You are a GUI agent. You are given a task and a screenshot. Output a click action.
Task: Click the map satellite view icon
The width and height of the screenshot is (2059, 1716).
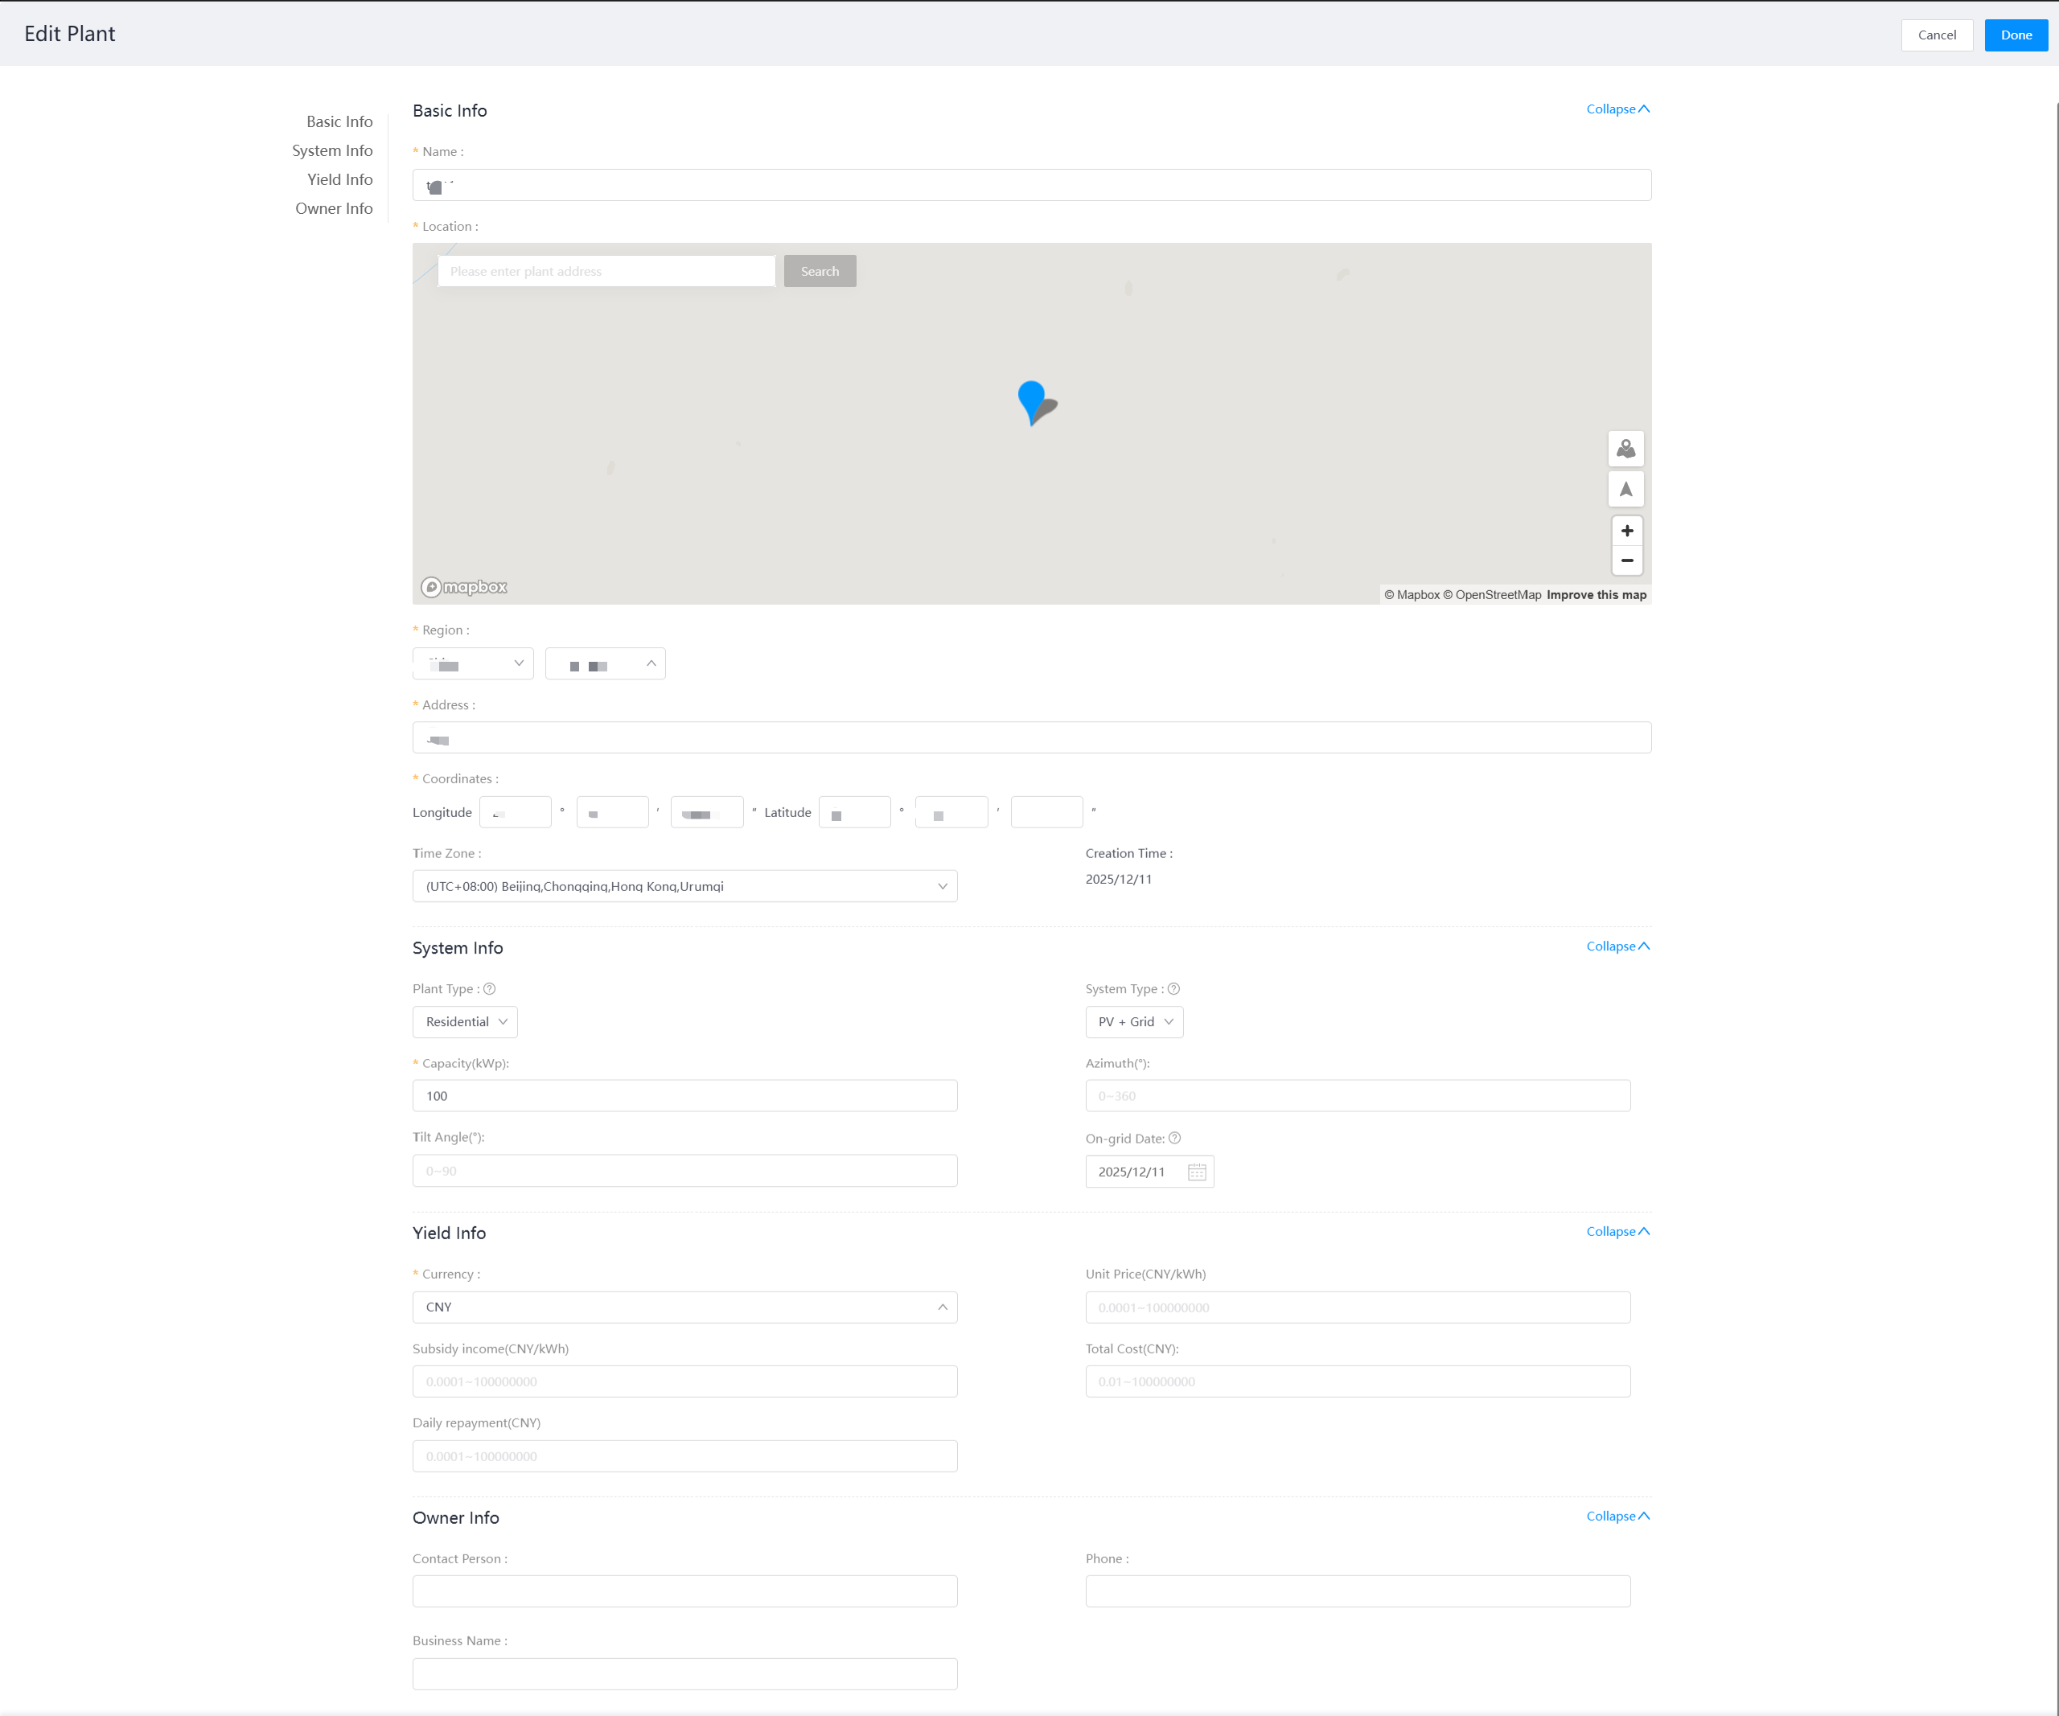point(1625,449)
